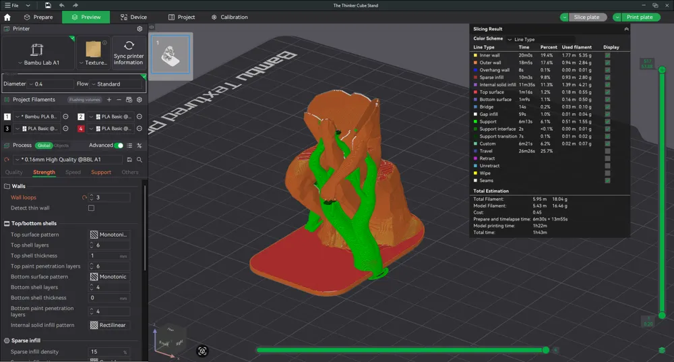The width and height of the screenshot is (674, 362).
Task: Open Project Filaments settings gear
Action: pyautogui.click(x=140, y=100)
